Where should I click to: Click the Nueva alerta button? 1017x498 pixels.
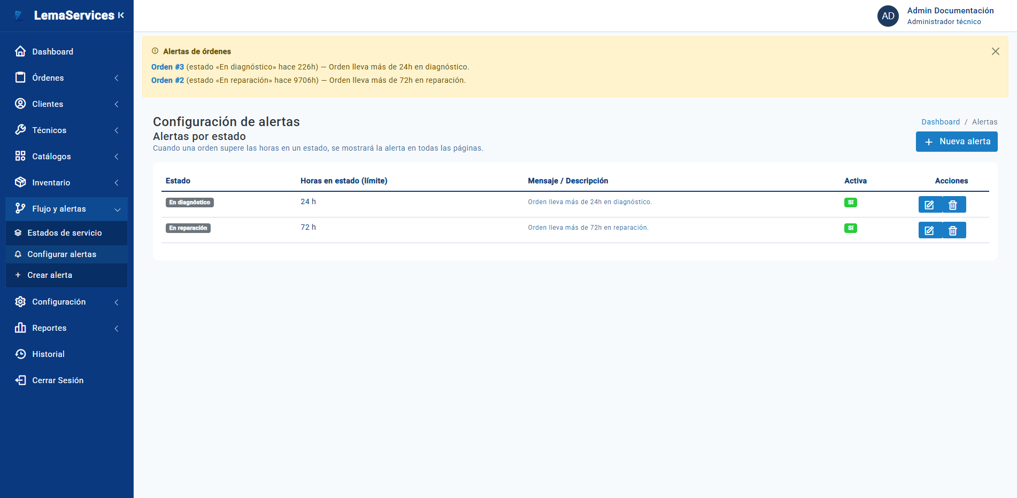click(x=956, y=142)
